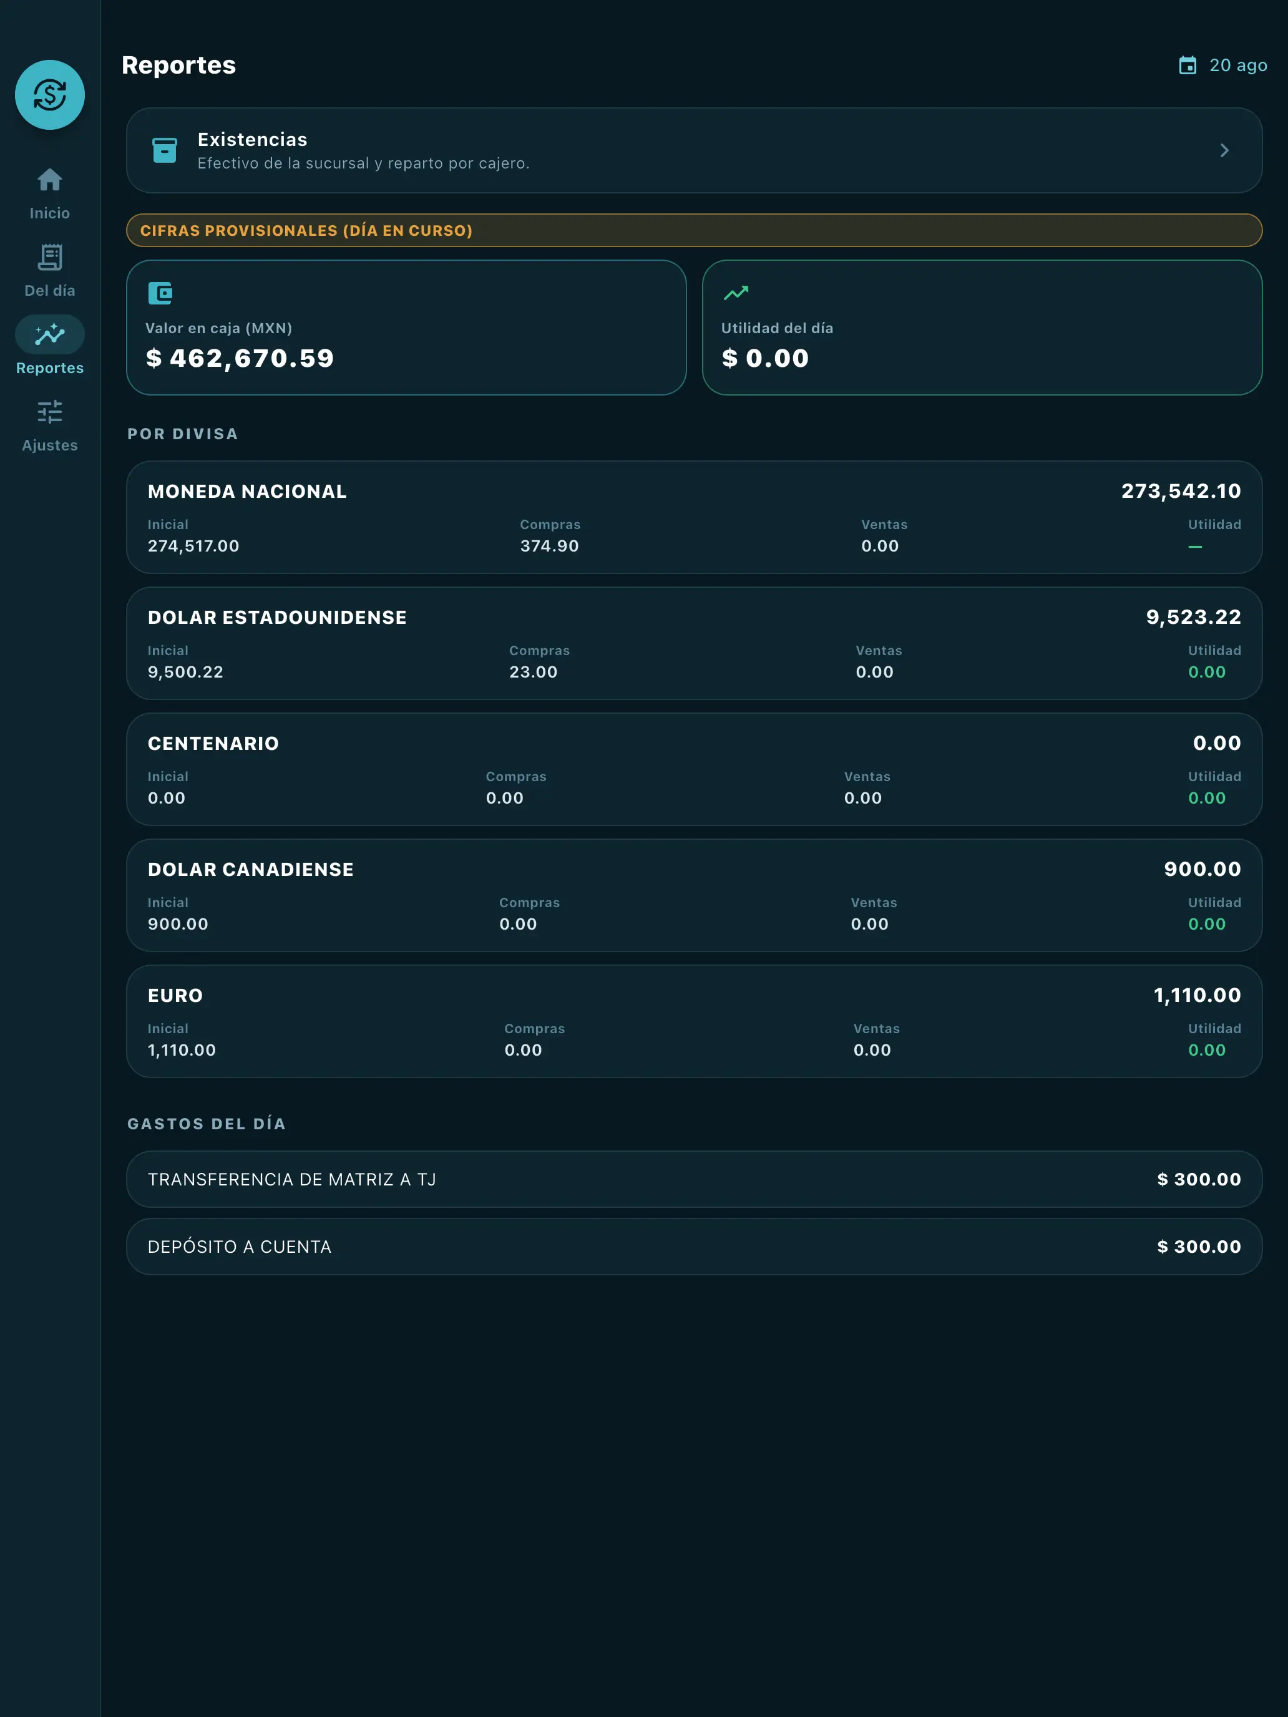The image size is (1288, 1717).
Task: Open the DEPÓSITO A CUENTA expense
Action: (694, 1247)
